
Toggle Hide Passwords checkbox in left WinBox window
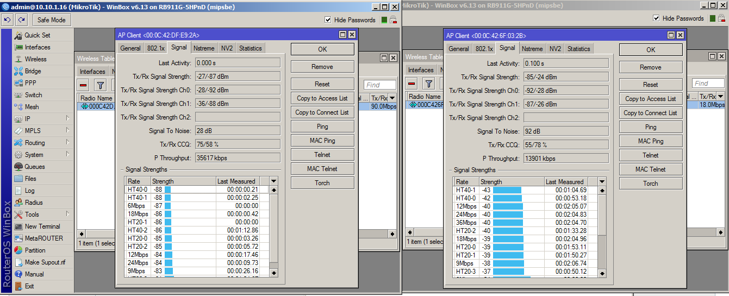point(328,20)
